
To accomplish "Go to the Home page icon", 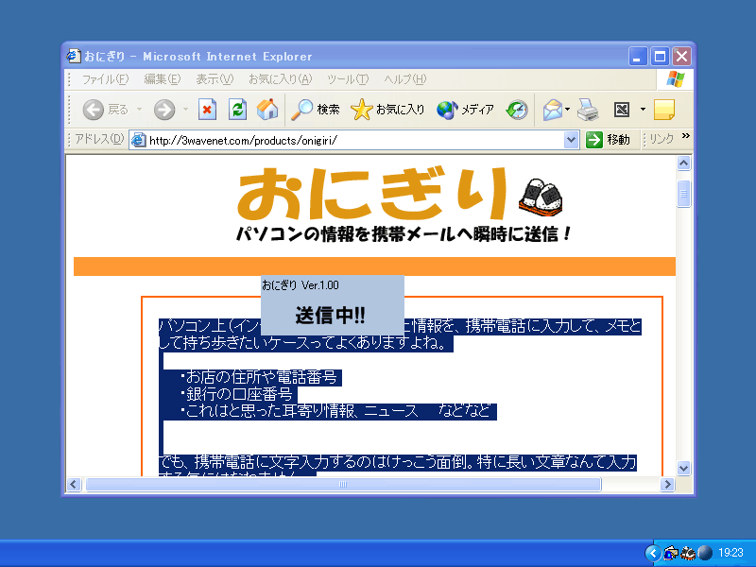I will (x=267, y=110).
